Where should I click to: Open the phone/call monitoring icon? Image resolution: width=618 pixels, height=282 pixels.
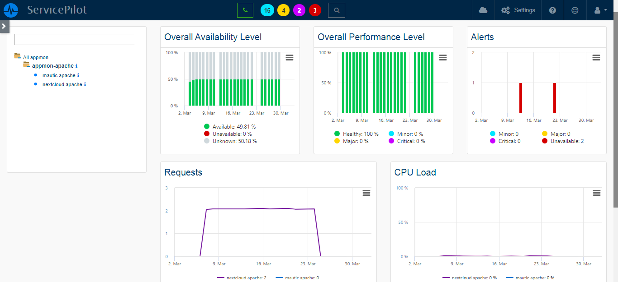tap(245, 9)
